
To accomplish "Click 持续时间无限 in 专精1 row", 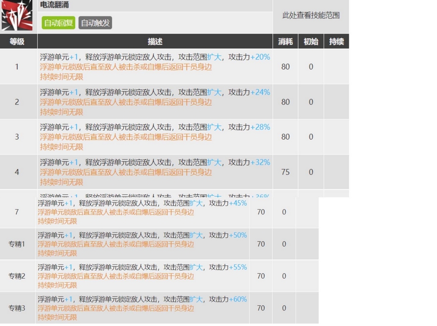I will point(57,253).
